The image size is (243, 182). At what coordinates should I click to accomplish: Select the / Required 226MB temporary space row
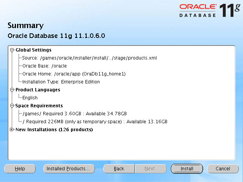click(x=95, y=122)
